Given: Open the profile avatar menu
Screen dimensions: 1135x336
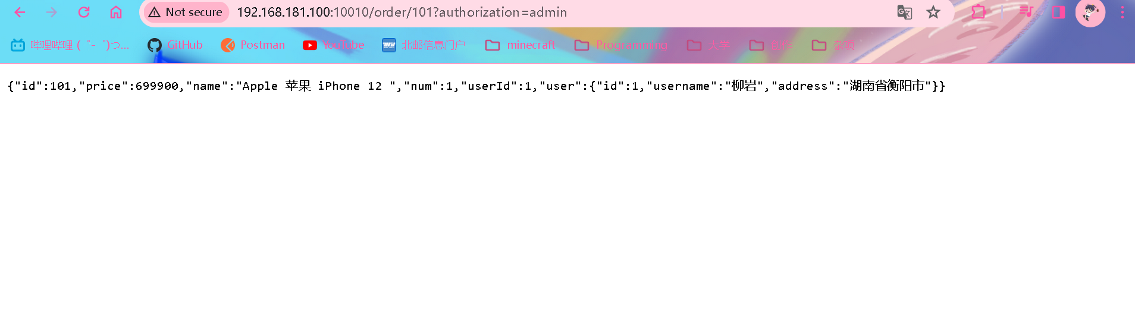Looking at the screenshot, I should tap(1090, 12).
